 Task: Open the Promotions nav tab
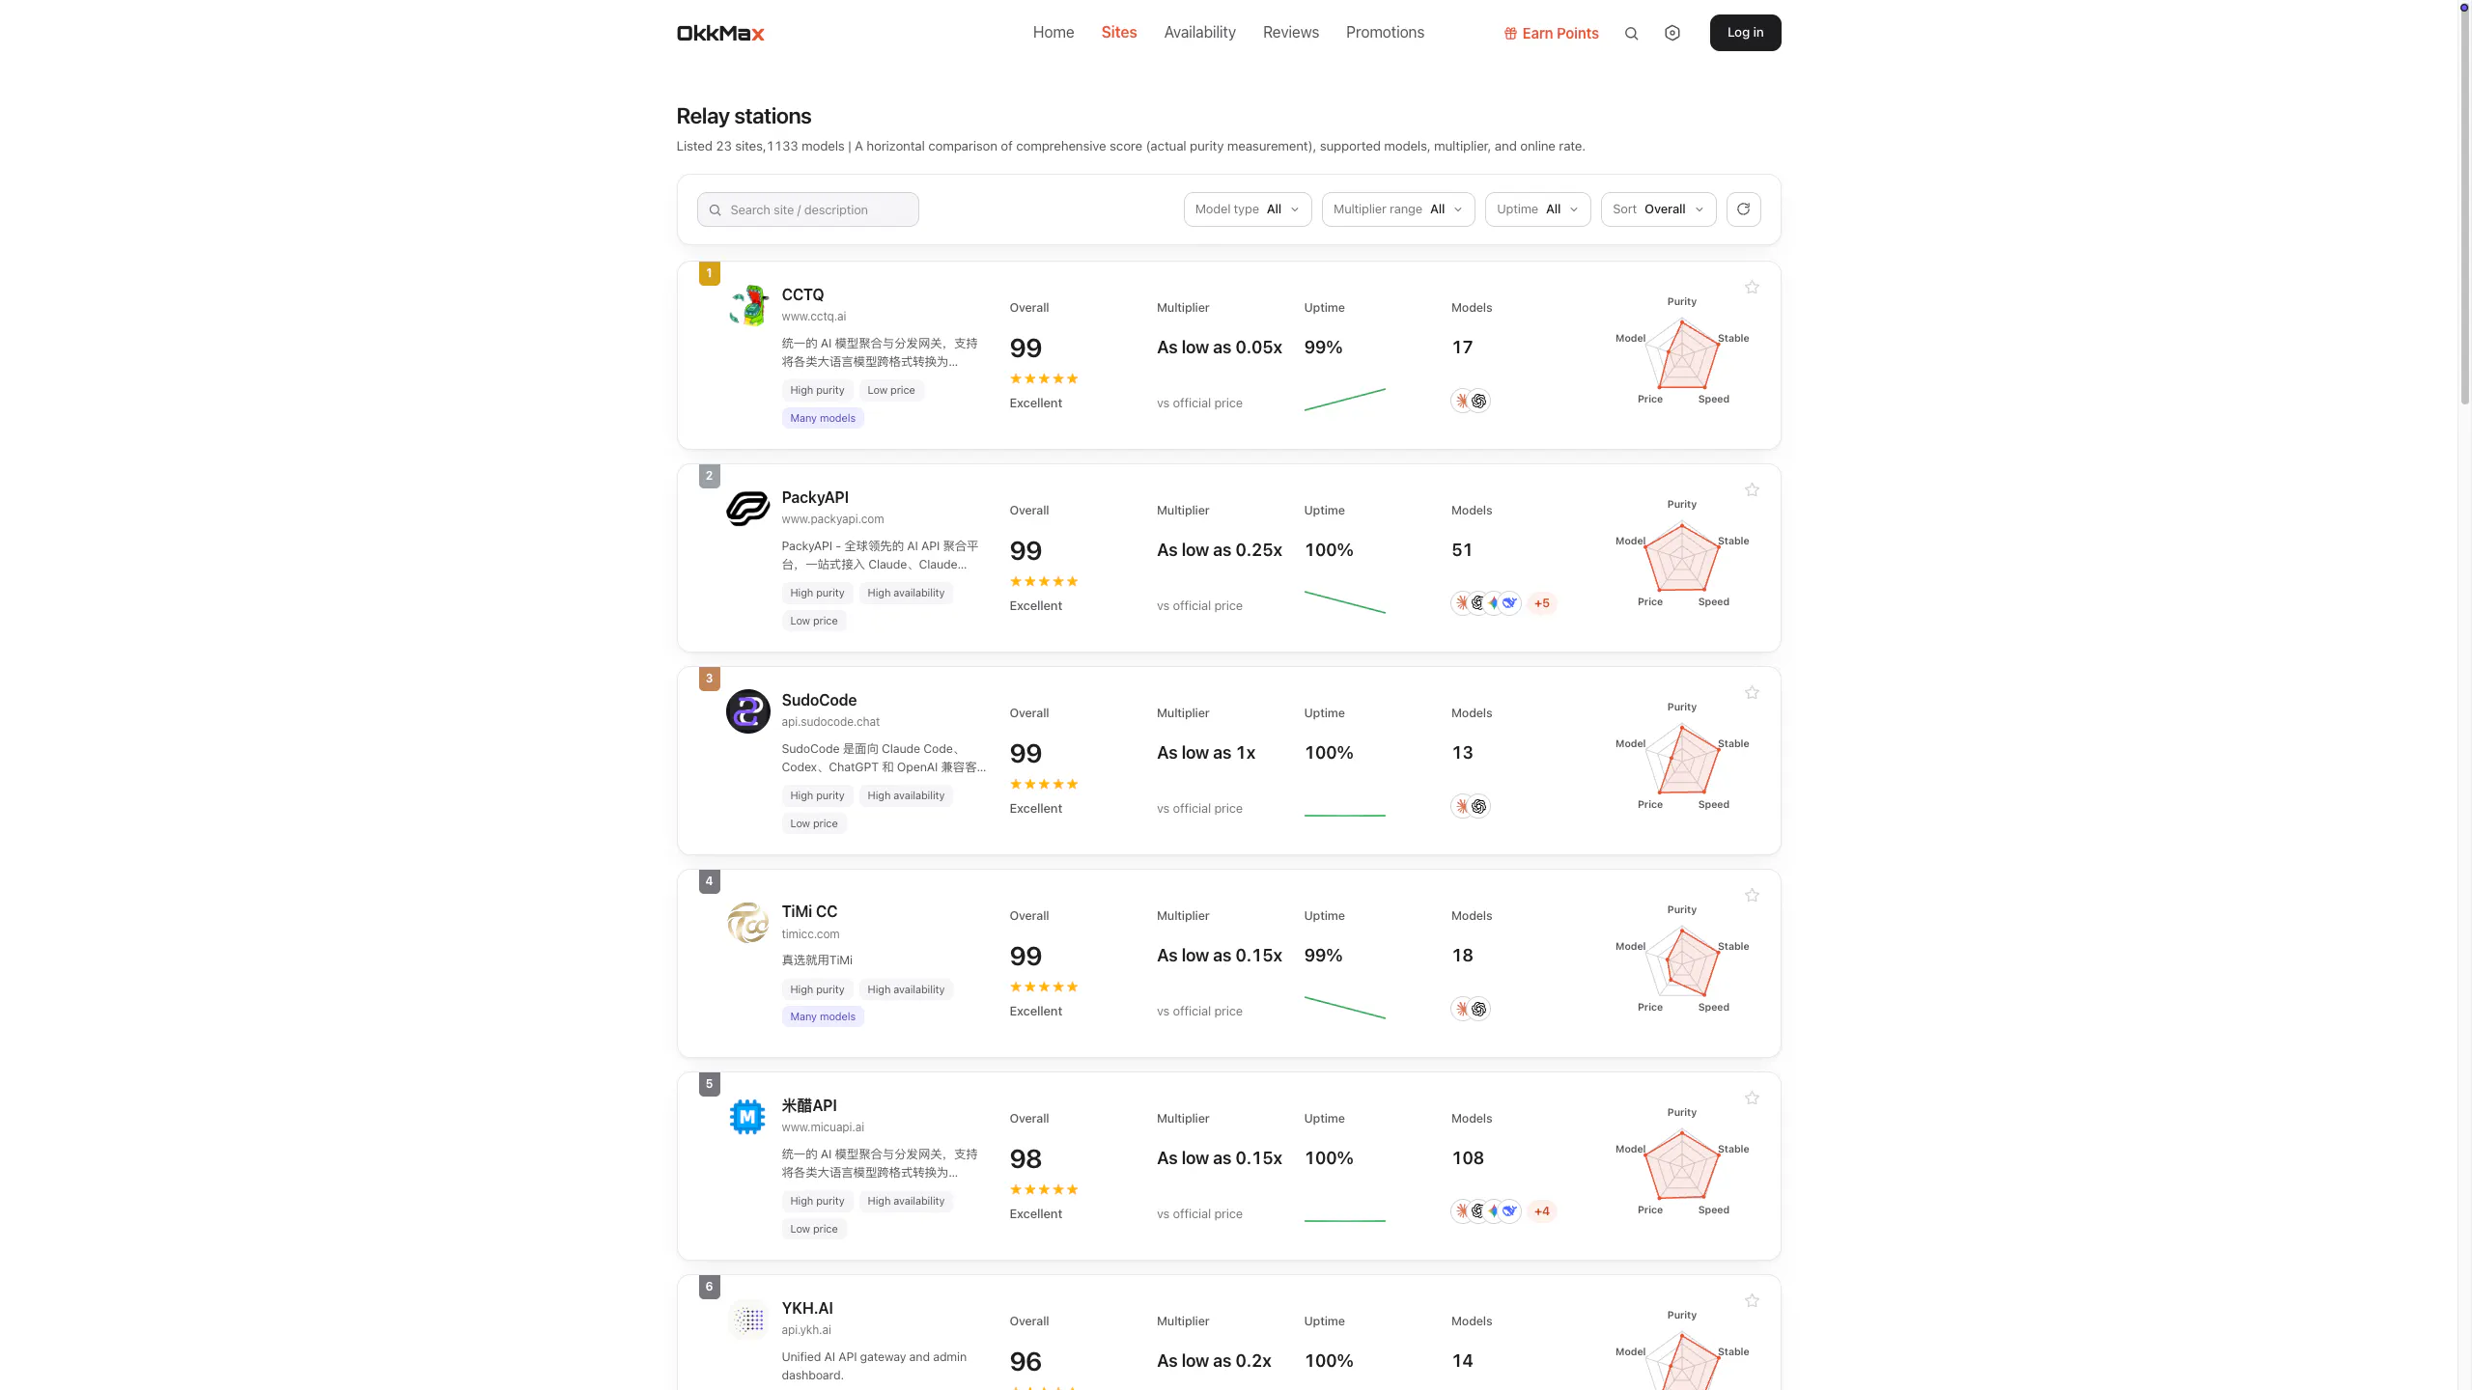coord(1385,33)
